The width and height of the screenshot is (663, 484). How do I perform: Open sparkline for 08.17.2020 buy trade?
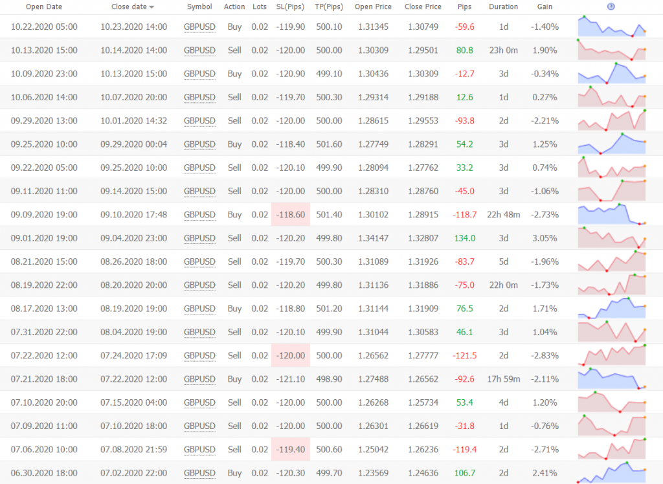611,308
